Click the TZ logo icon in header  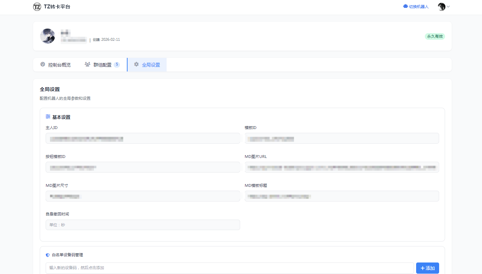click(x=37, y=7)
